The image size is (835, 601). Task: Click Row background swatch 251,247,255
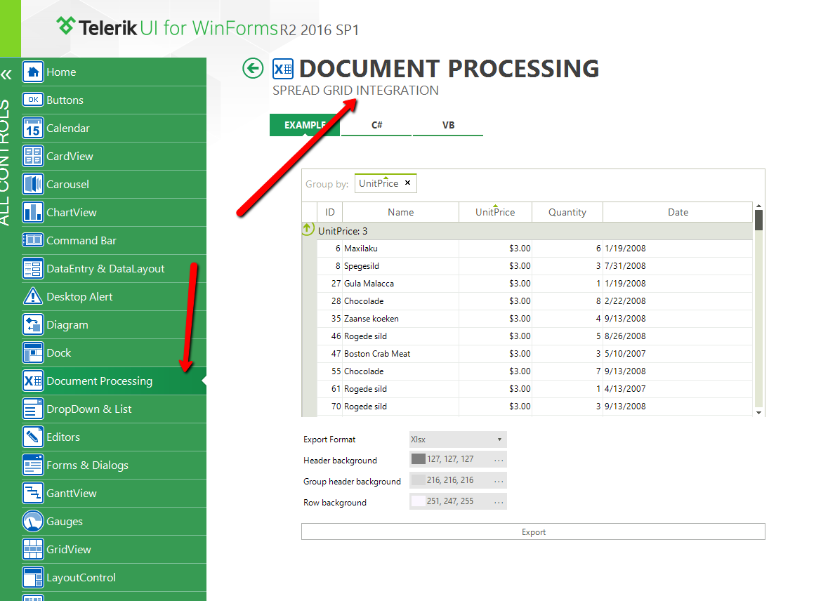[x=419, y=501]
